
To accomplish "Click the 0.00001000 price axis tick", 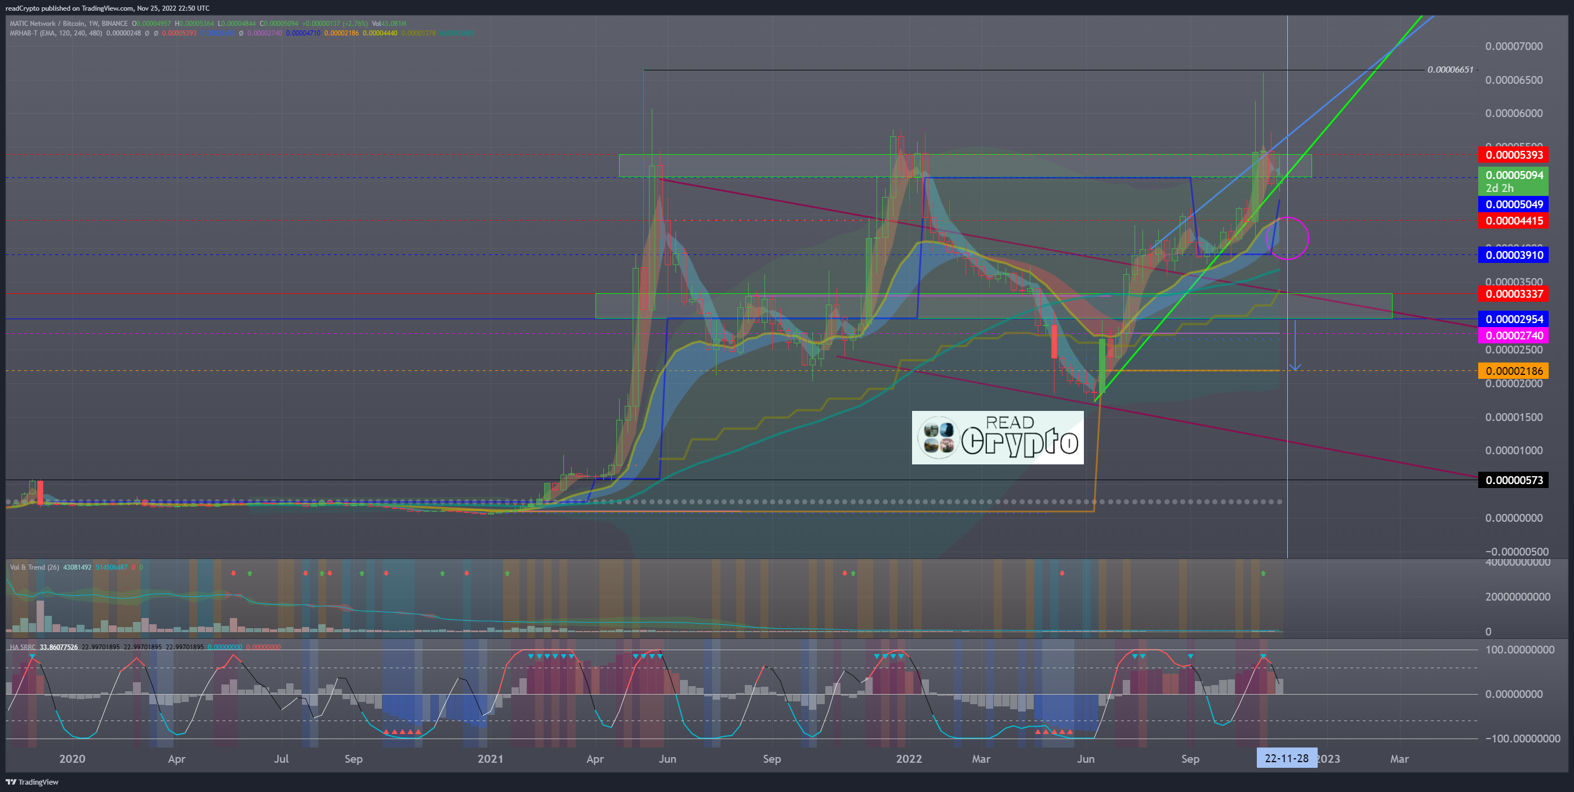I will [1514, 451].
